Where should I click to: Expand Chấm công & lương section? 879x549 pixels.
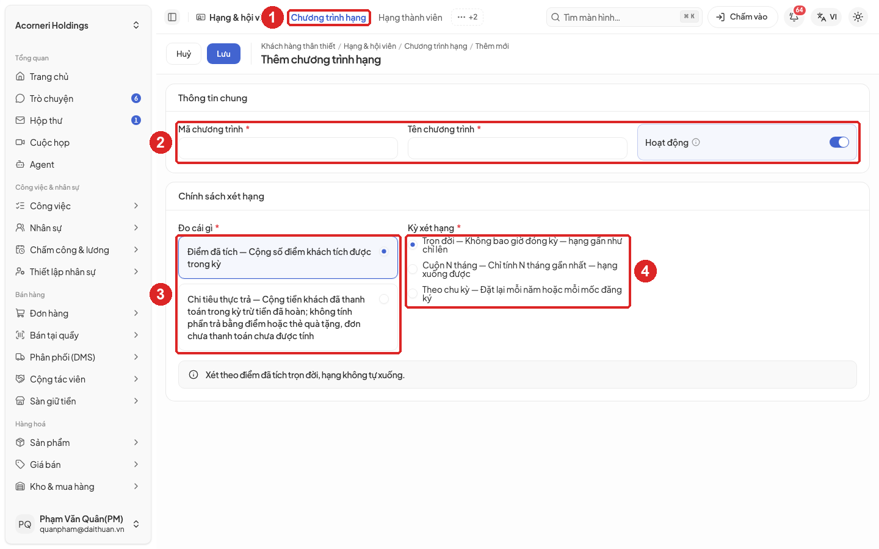coord(78,250)
